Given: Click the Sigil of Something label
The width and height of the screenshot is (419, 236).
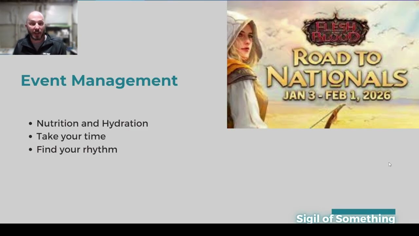Looking at the screenshot, I should [x=346, y=219].
